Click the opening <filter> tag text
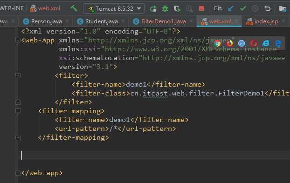This screenshot has width=290, height=183. pyautogui.click(x=71, y=75)
